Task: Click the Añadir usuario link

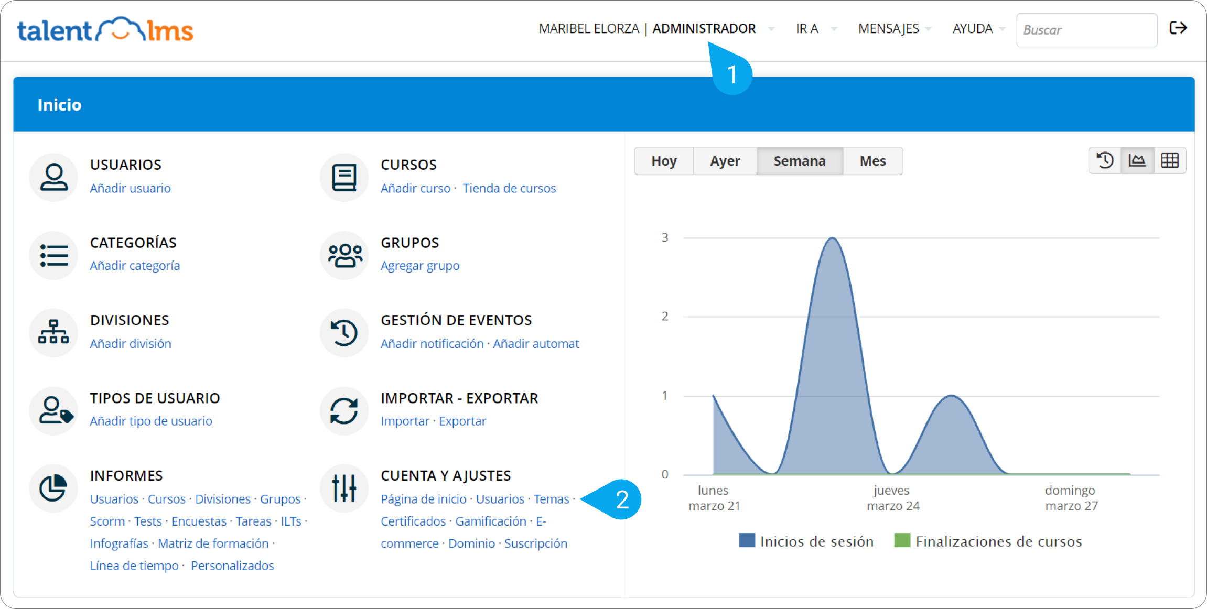Action: (130, 188)
